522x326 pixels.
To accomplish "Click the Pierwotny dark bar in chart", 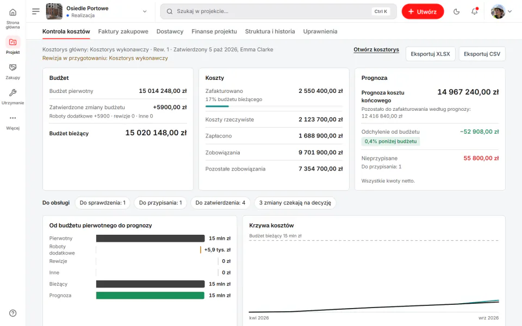I will 150,239.
